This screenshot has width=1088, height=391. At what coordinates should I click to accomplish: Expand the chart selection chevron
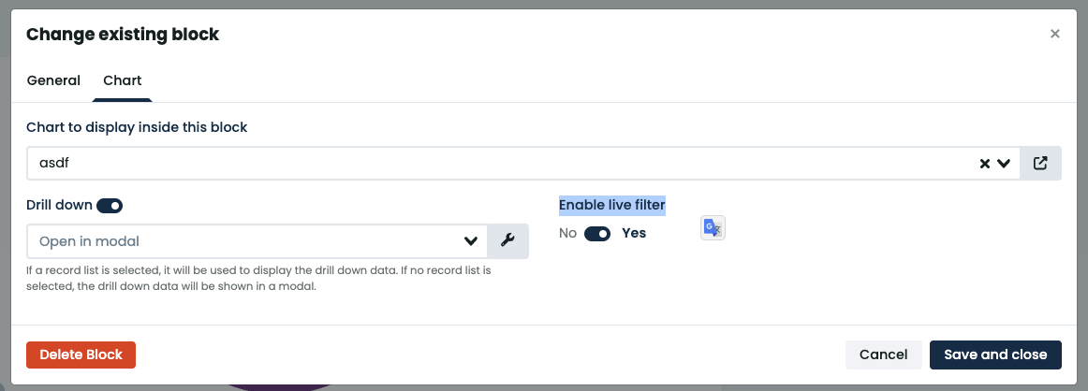coord(1004,164)
